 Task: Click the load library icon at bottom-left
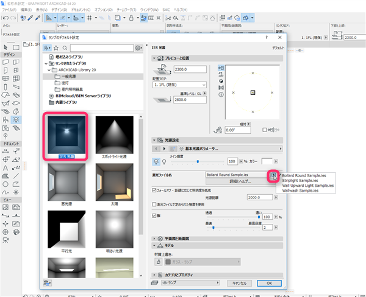[x=48, y=283]
